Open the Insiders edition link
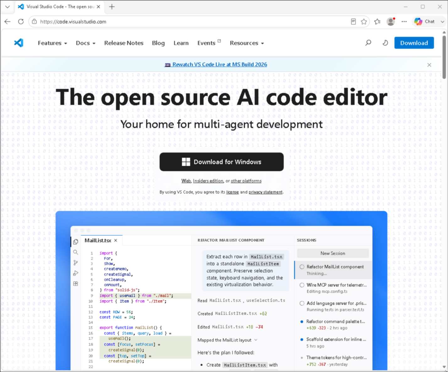 coord(208,181)
